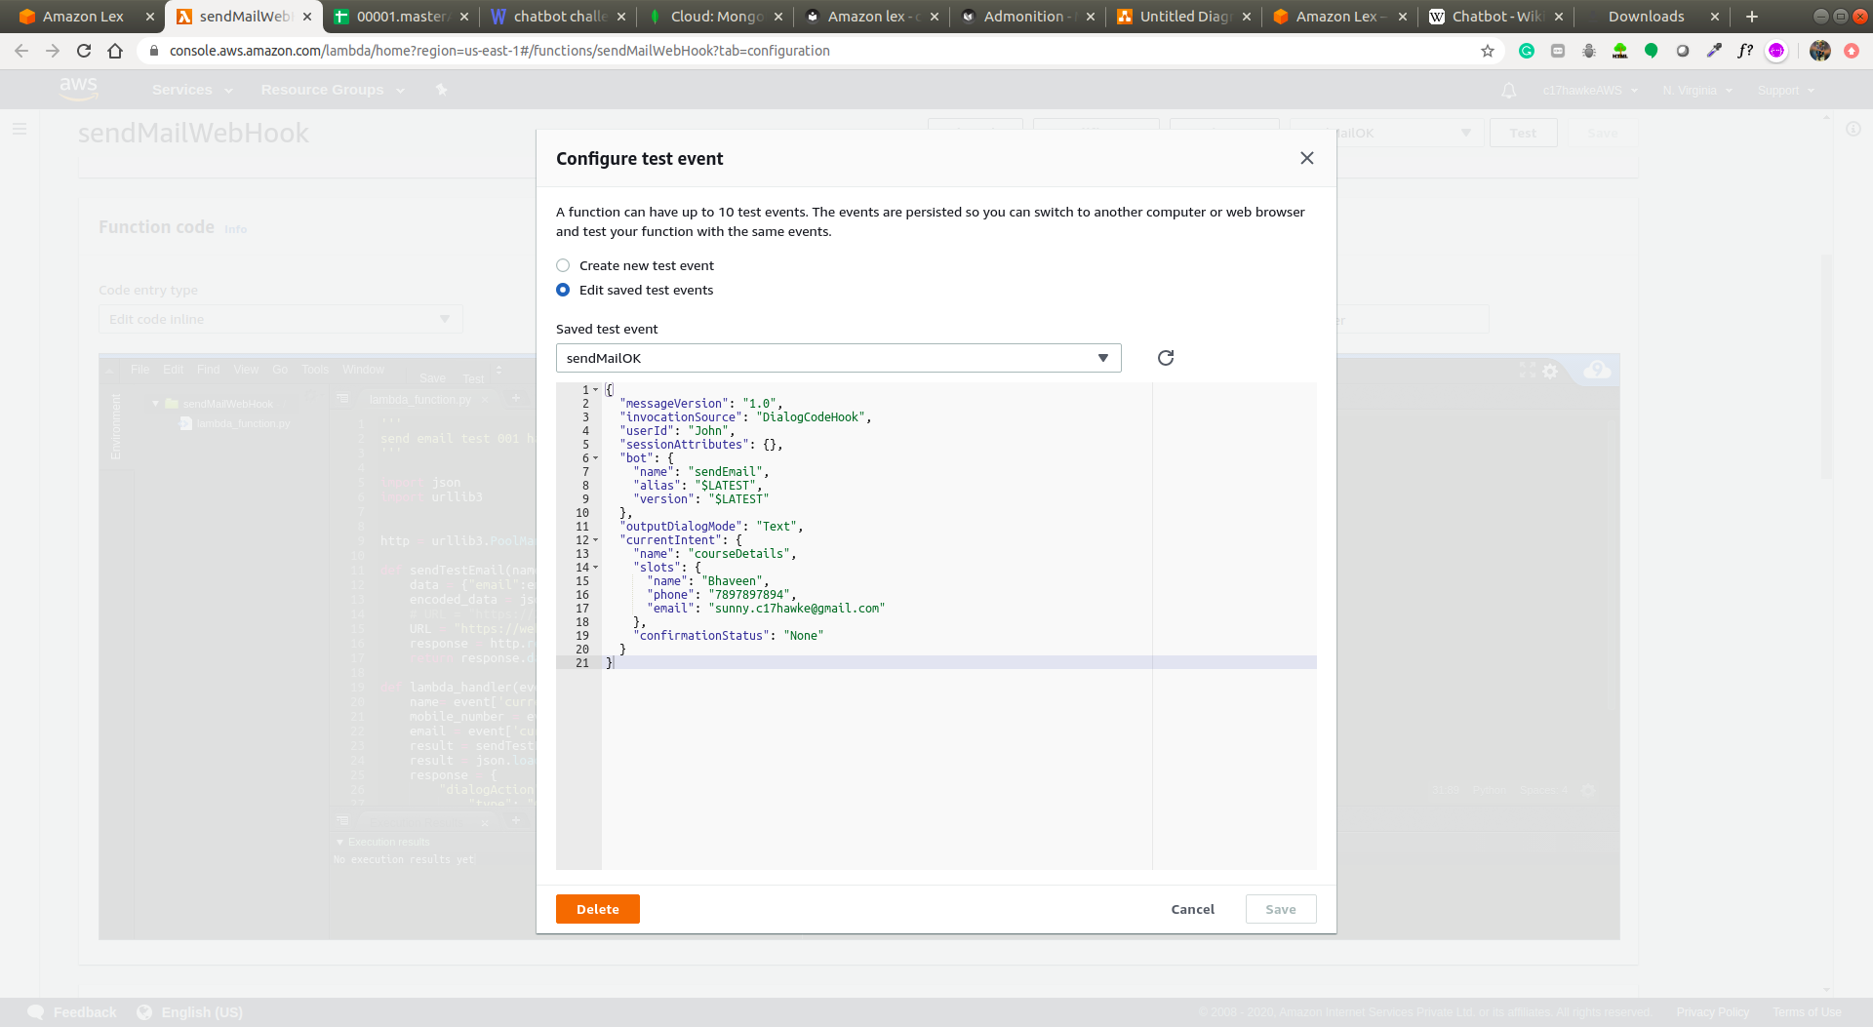Click the f? extension icon
This screenshot has width=1873, height=1027.
1745,51
